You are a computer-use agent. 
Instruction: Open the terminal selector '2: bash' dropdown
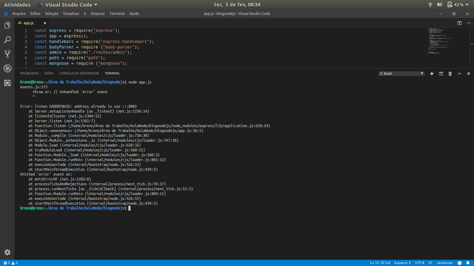401,73
